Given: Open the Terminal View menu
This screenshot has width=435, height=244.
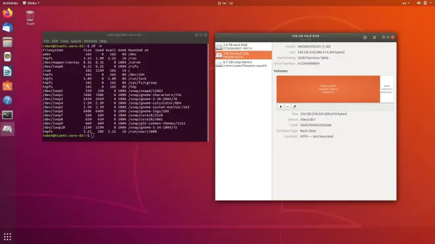Looking at the screenshot, I should [x=65, y=41].
